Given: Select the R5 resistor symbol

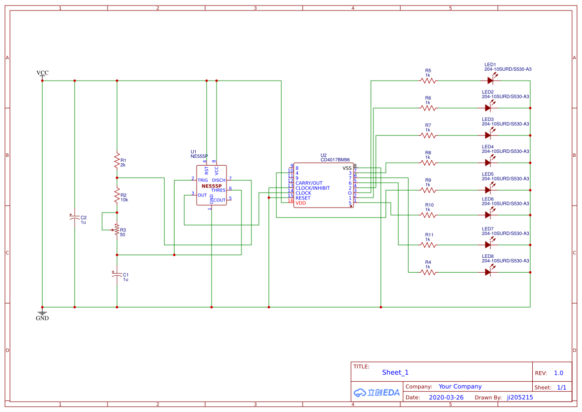Looking at the screenshot, I should coord(428,81).
